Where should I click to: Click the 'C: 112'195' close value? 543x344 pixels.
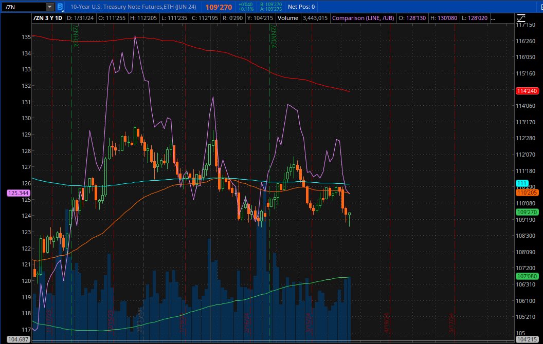205,18
